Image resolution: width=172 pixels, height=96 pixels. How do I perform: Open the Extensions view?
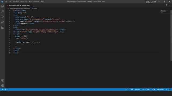(x=3, y=27)
